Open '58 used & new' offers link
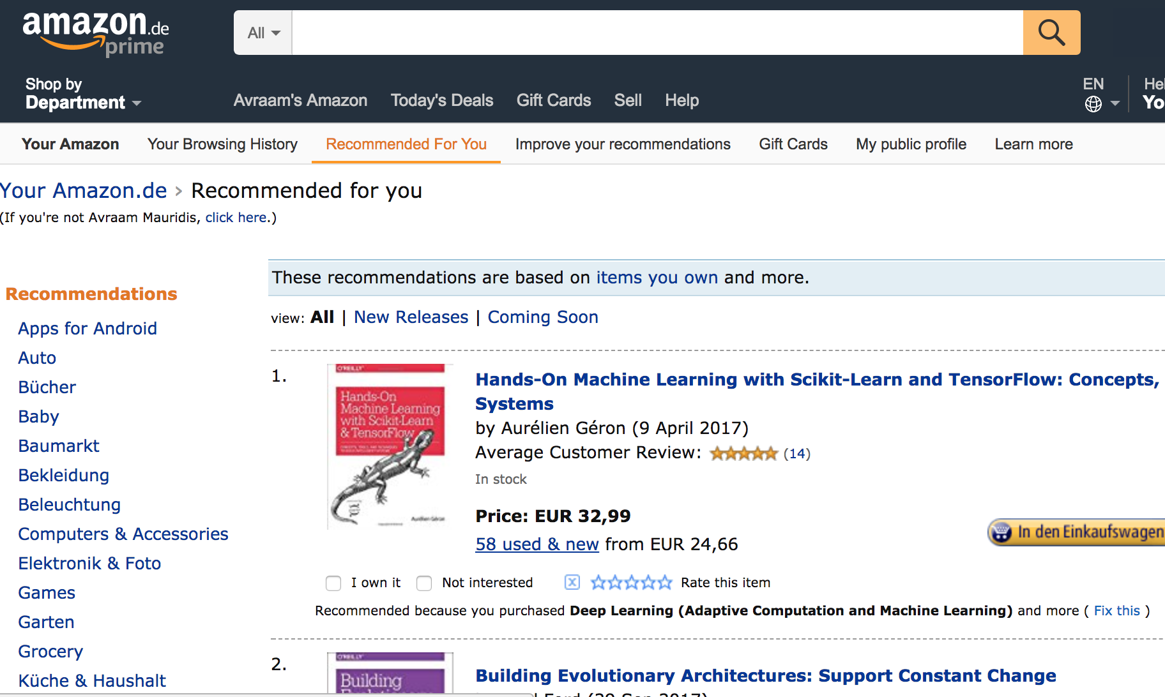The height and width of the screenshot is (697, 1165). (537, 544)
